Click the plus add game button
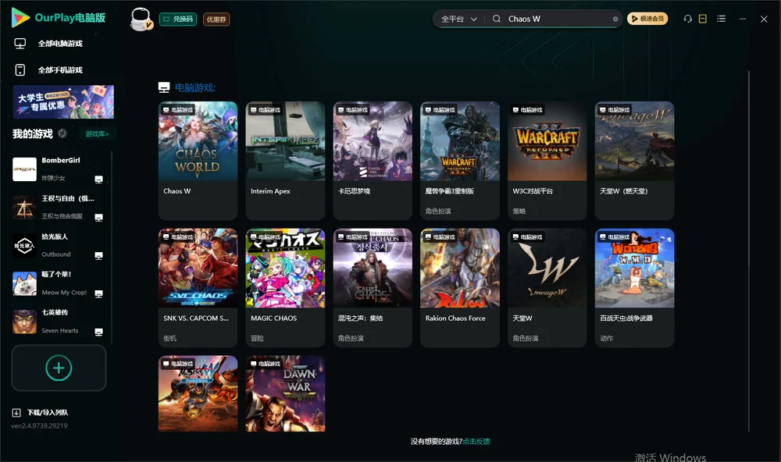The image size is (781, 462). [59, 368]
